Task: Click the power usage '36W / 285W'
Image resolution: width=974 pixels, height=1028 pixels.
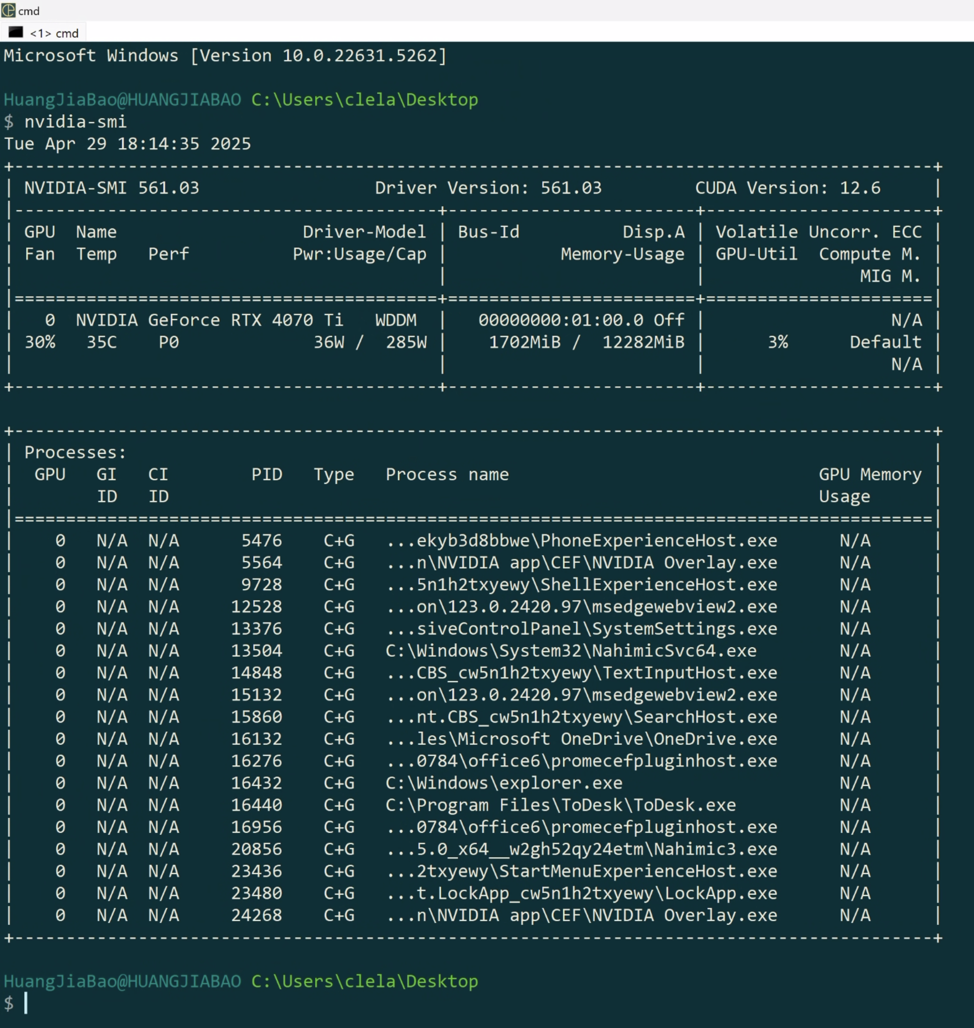Action: 370,342
